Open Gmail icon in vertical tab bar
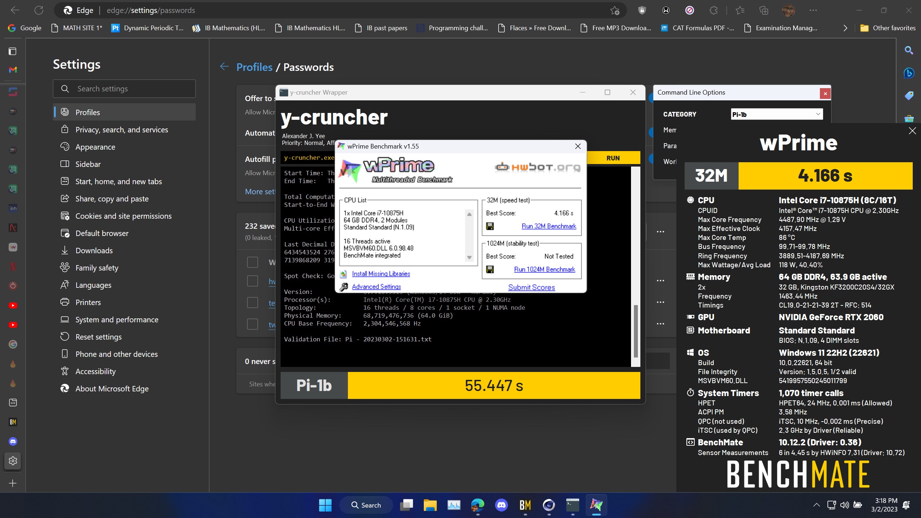The height and width of the screenshot is (518, 921). pos(13,69)
